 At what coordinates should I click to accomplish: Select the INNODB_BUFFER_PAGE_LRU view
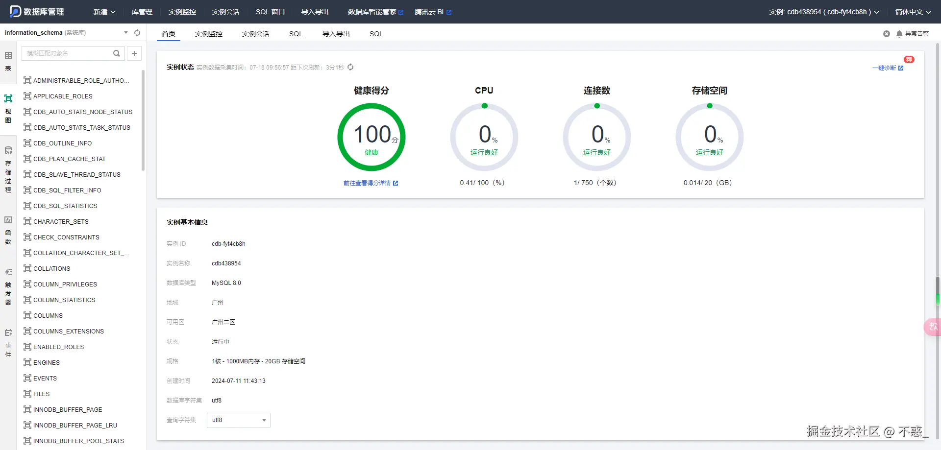pos(75,426)
